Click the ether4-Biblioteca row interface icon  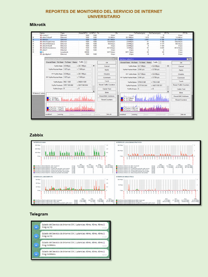(x=41, y=44)
